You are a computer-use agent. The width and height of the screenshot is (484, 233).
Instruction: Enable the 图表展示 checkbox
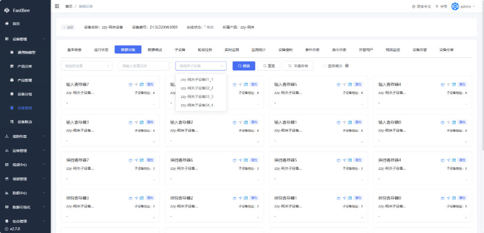324,66
